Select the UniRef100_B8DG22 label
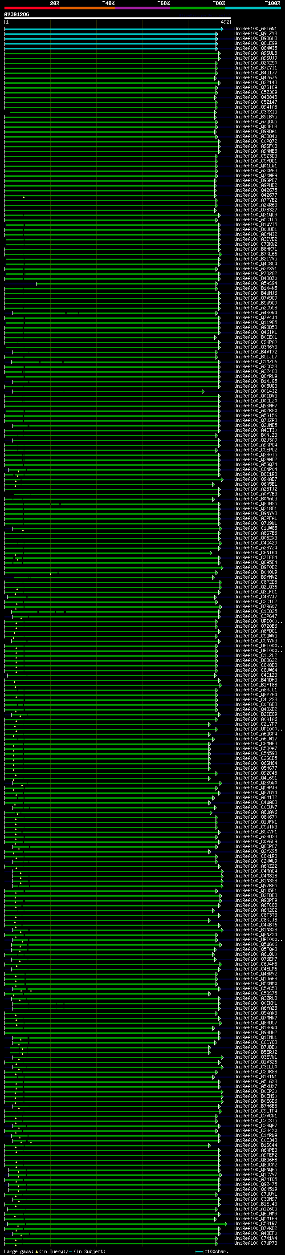 pyautogui.click(x=256, y=660)
